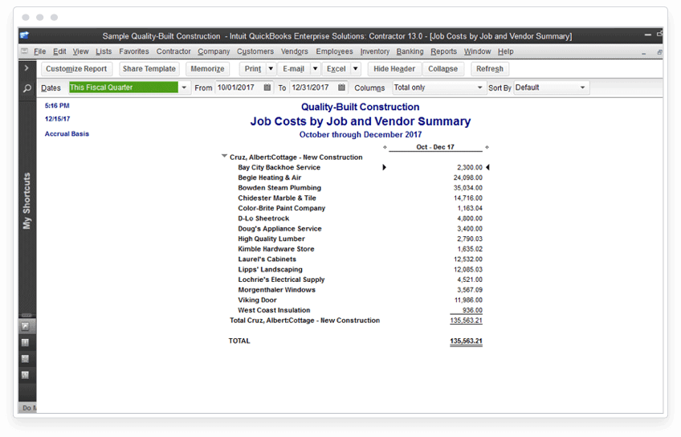This screenshot has height=437, width=681.
Task: Click the Oct - Dec 17 column header
Action: [435, 147]
